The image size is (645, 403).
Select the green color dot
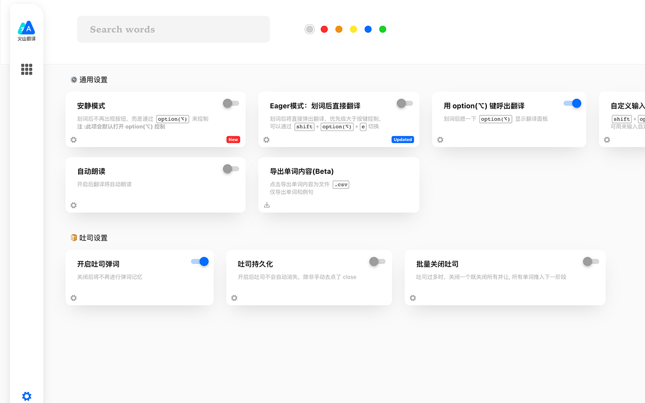(x=383, y=29)
